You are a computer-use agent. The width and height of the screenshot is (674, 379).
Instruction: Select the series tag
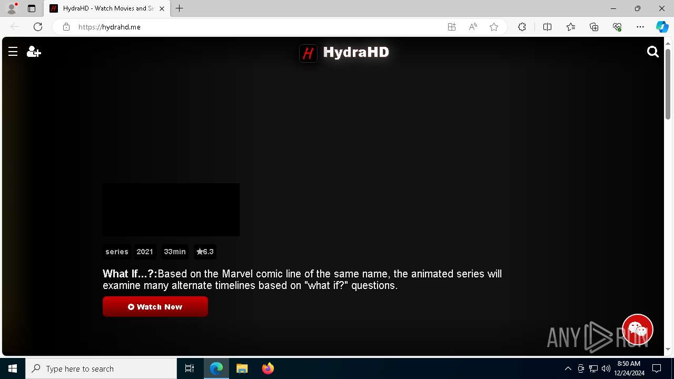pos(117,252)
